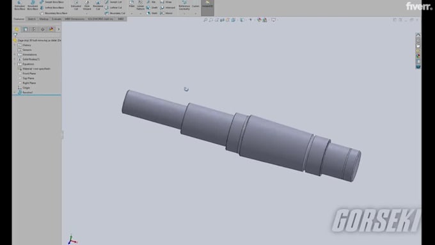The image size is (435, 245).
Task: Open the Reference Geometry tool
Action: click(x=184, y=5)
